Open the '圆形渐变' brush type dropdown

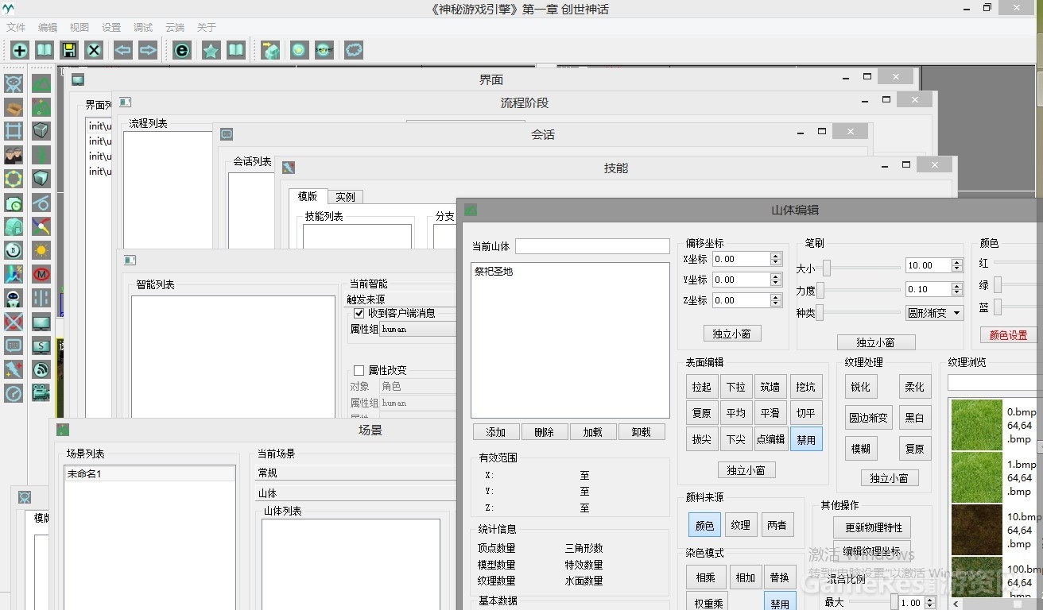934,313
